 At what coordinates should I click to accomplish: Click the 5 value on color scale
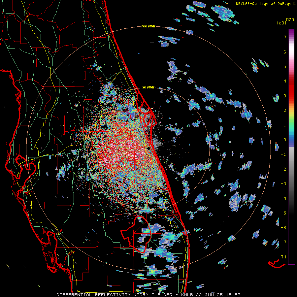(x=285, y=66)
